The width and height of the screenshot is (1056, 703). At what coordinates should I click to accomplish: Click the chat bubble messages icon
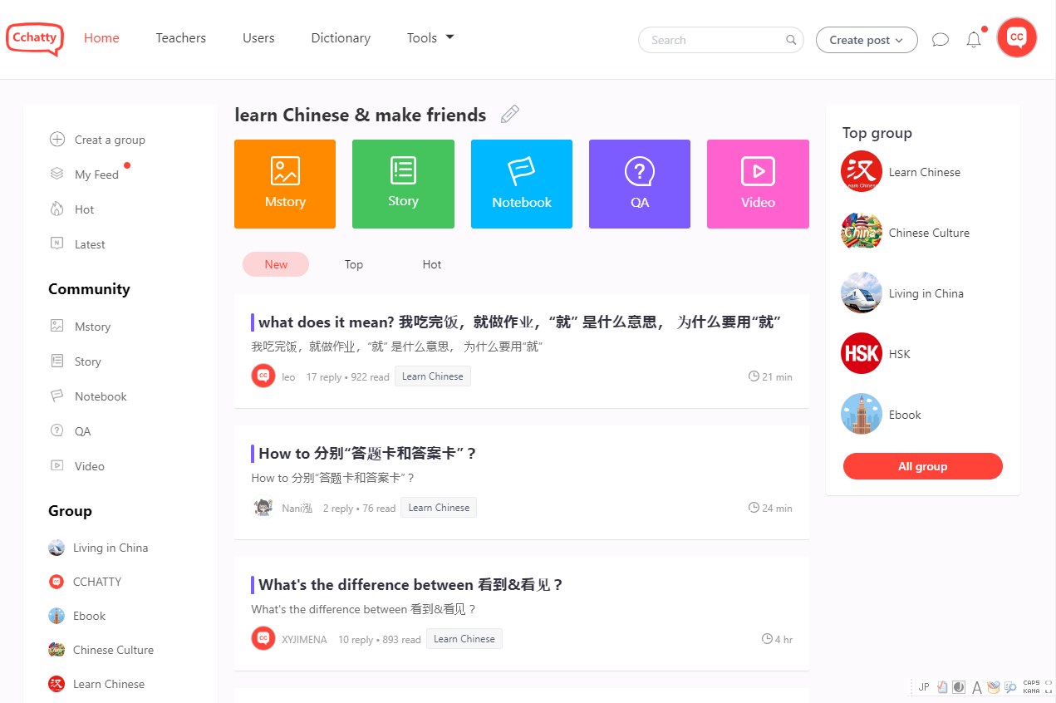click(940, 39)
